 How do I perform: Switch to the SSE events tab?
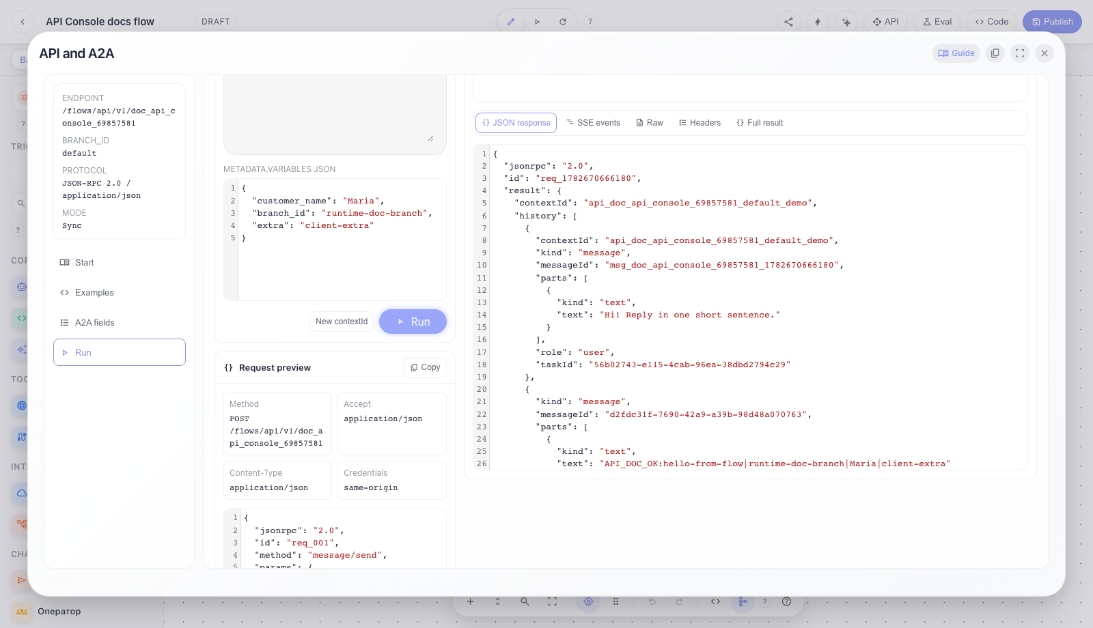click(593, 123)
